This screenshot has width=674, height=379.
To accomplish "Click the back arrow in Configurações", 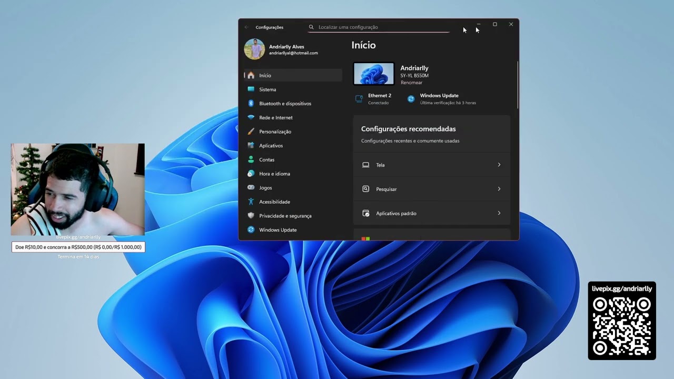I will point(246,27).
